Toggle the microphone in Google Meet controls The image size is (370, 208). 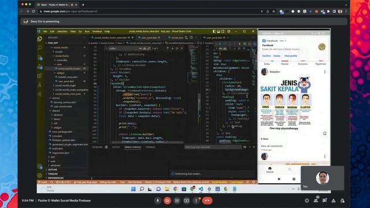[158, 200]
